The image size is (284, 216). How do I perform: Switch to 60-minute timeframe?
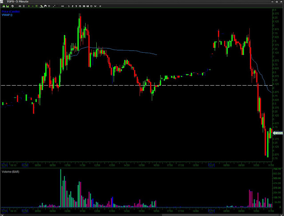click(88, 6)
